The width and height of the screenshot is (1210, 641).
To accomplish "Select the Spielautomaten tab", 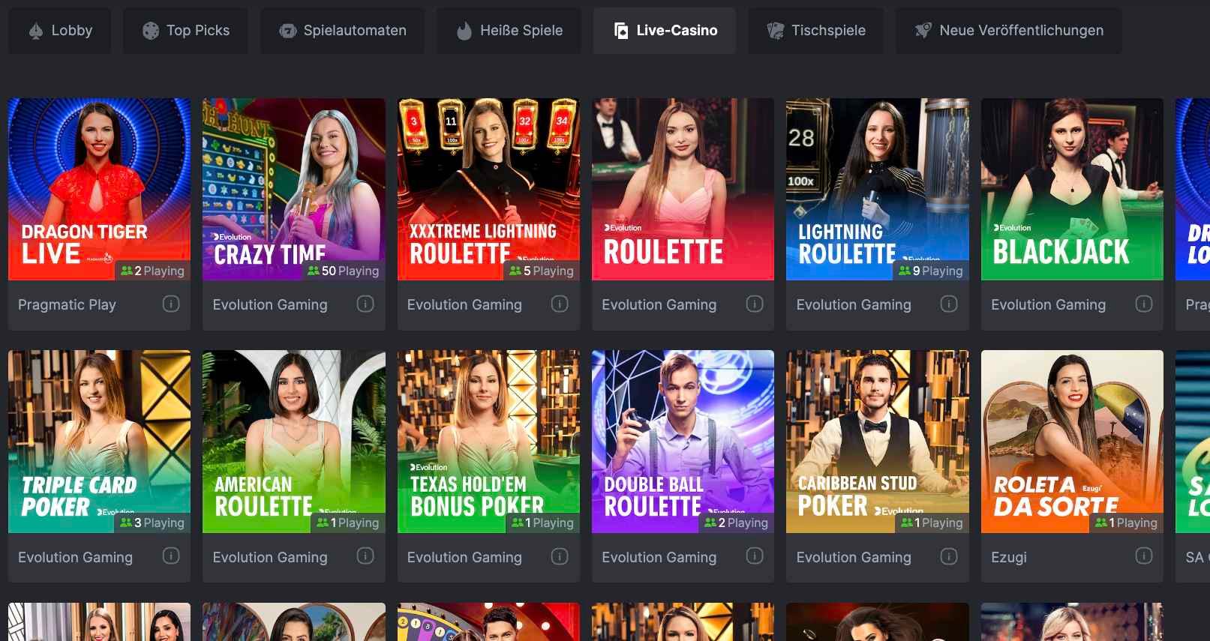I will coord(342,31).
